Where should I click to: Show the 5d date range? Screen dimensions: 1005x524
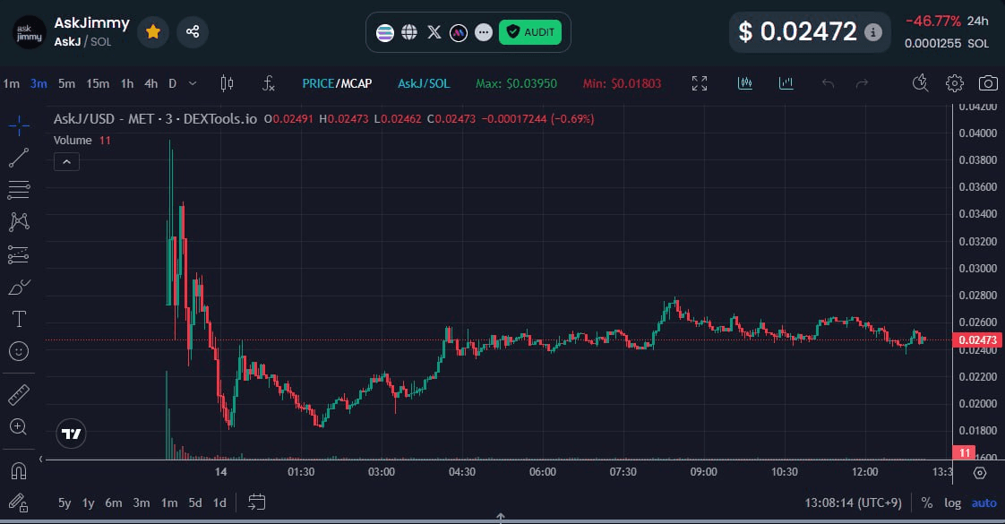coord(195,503)
